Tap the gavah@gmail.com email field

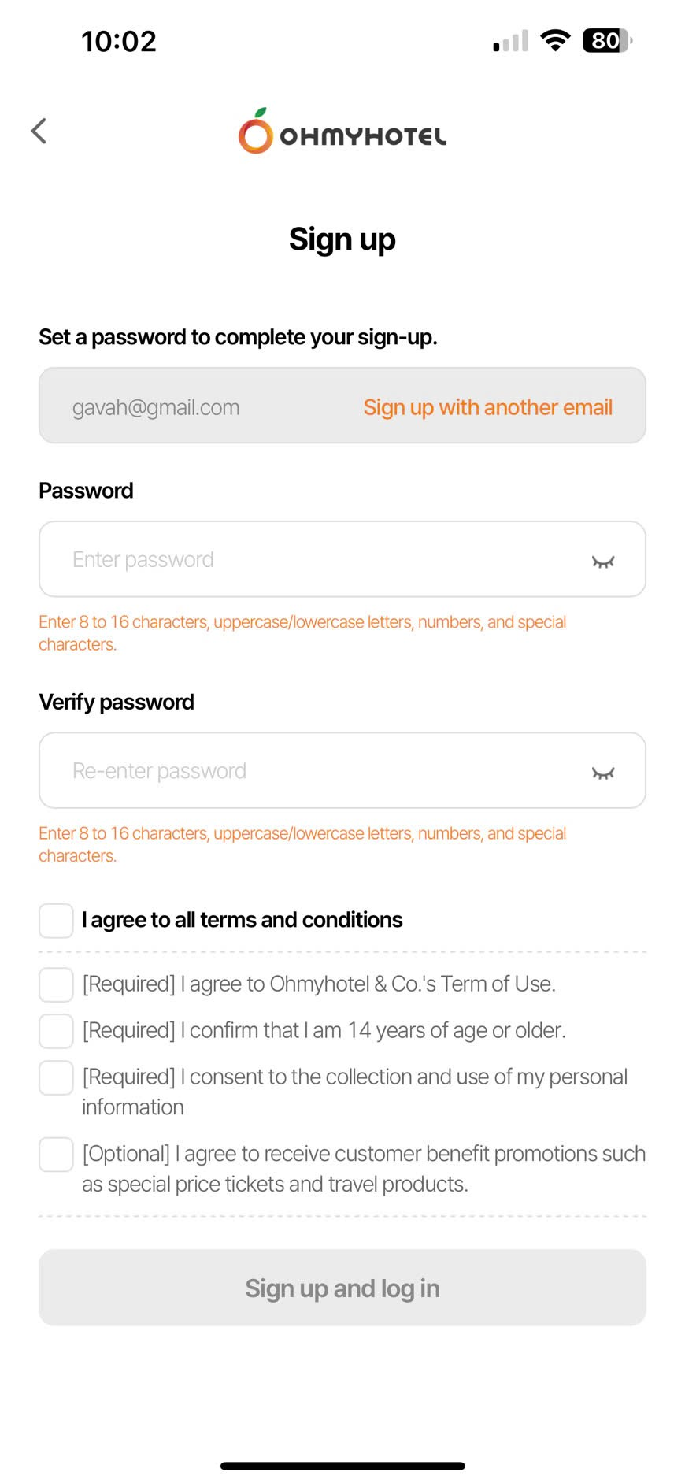156,407
